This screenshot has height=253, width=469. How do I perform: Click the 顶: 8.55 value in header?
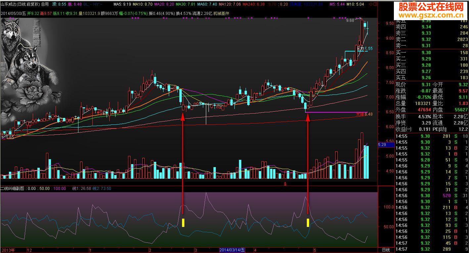(60, 5)
